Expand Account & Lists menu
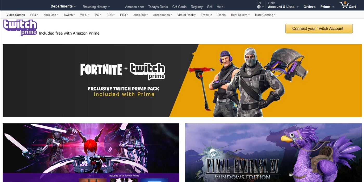This screenshot has width=364, height=182. coord(283,7)
